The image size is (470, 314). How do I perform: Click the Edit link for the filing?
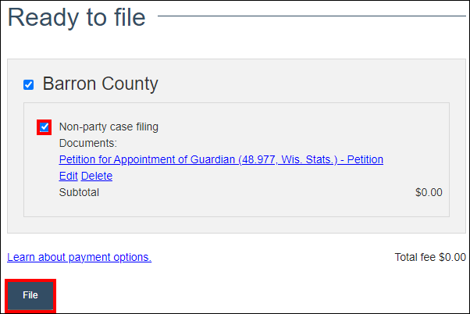68,176
